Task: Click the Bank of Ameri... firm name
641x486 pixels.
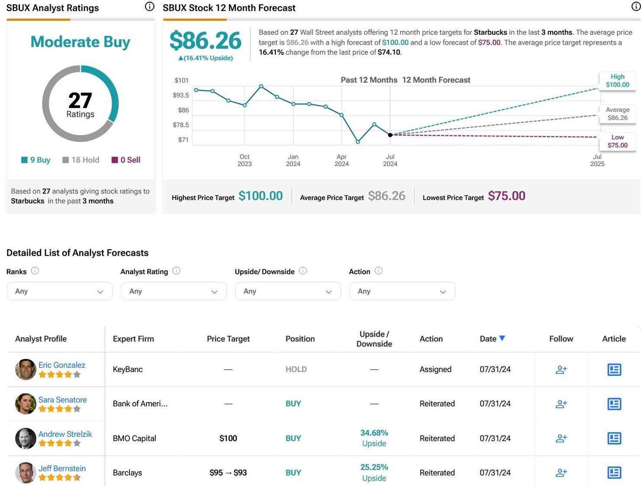Action: pos(140,404)
